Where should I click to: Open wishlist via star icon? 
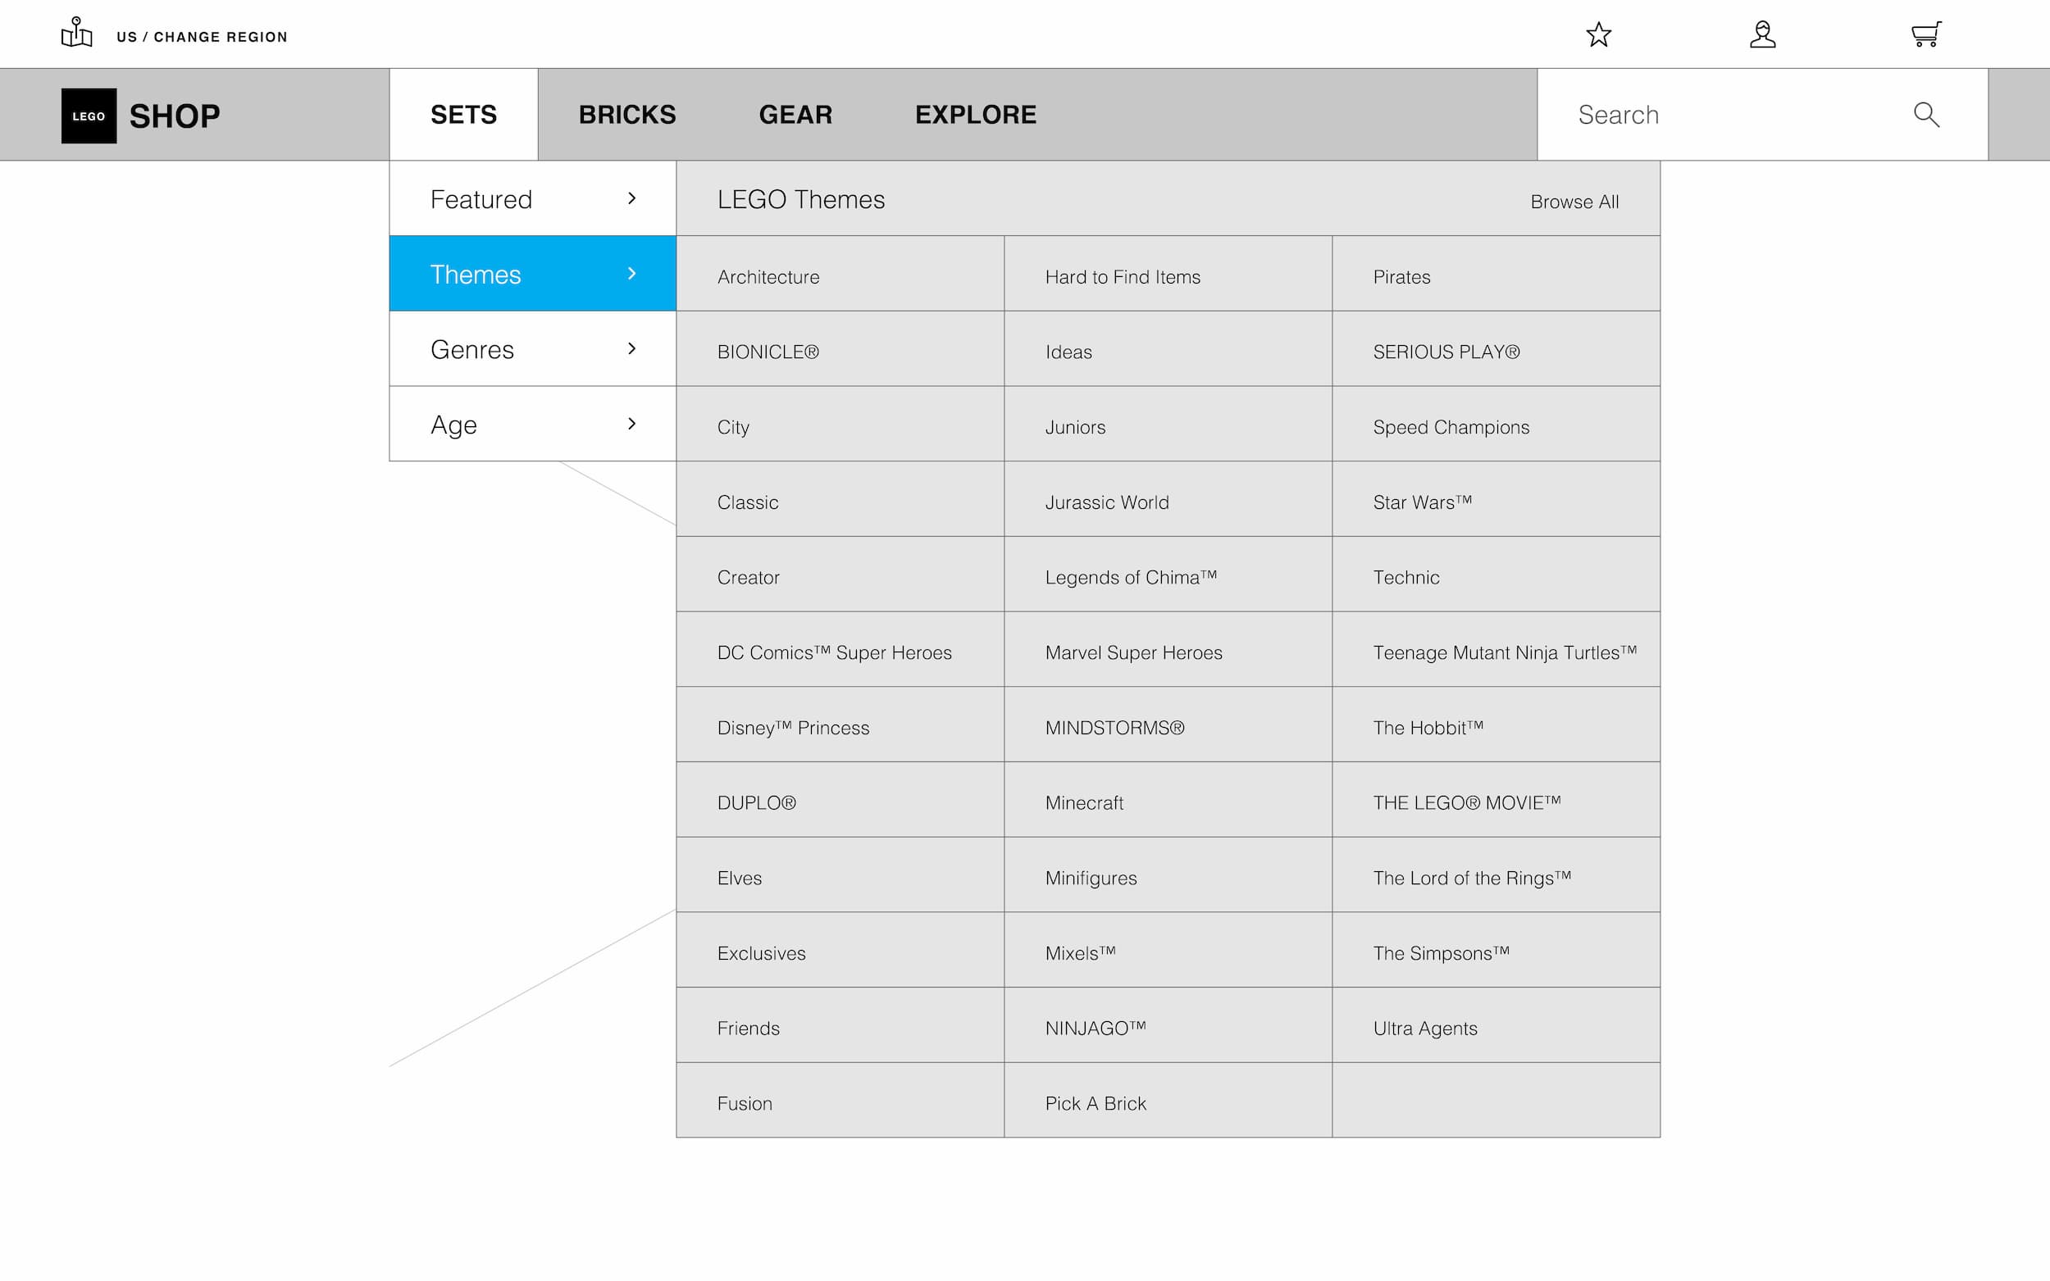tap(1598, 34)
